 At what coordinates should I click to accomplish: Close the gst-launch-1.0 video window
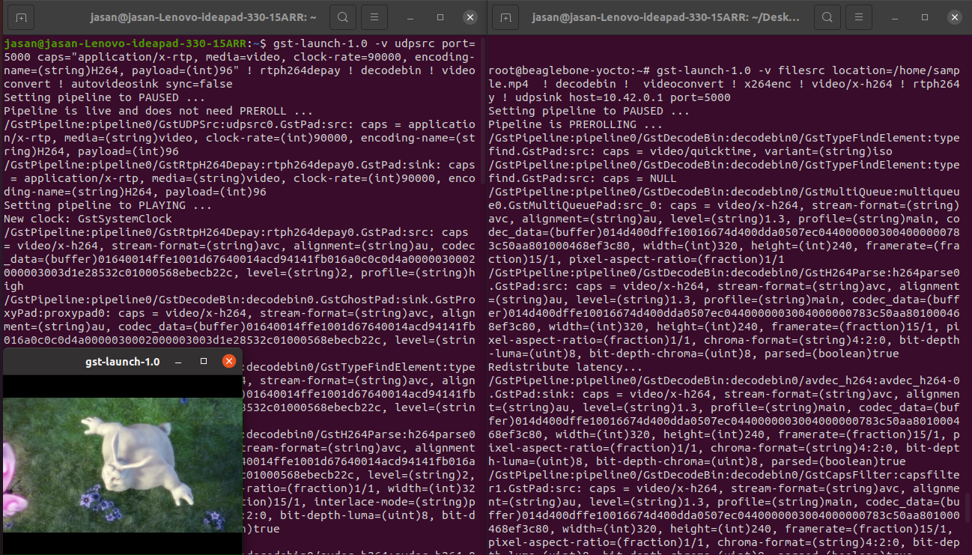[229, 362]
